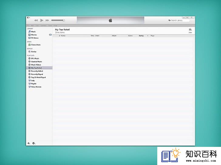
Task: Select the My Top Rated playlist
Action: click(x=39, y=68)
